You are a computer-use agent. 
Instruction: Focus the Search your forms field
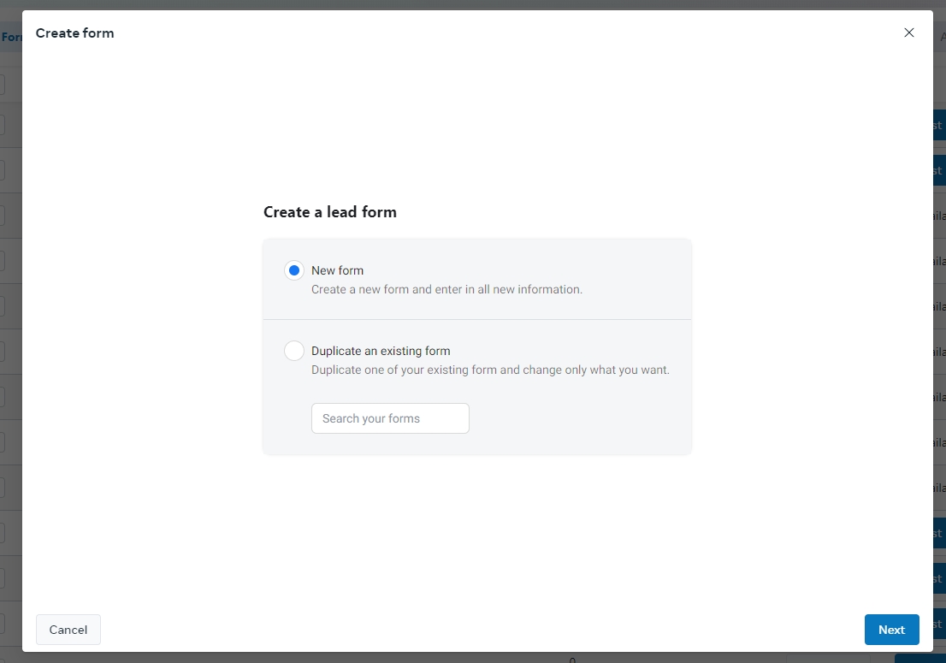pos(390,418)
